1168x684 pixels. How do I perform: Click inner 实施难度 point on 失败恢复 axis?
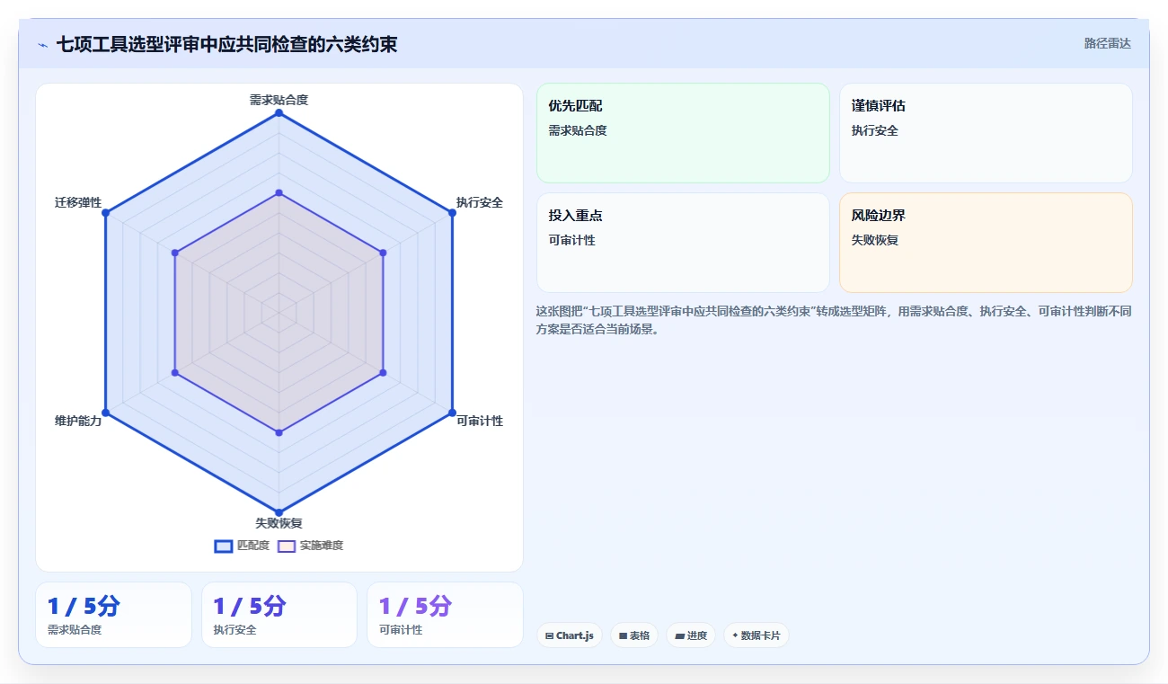point(279,432)
